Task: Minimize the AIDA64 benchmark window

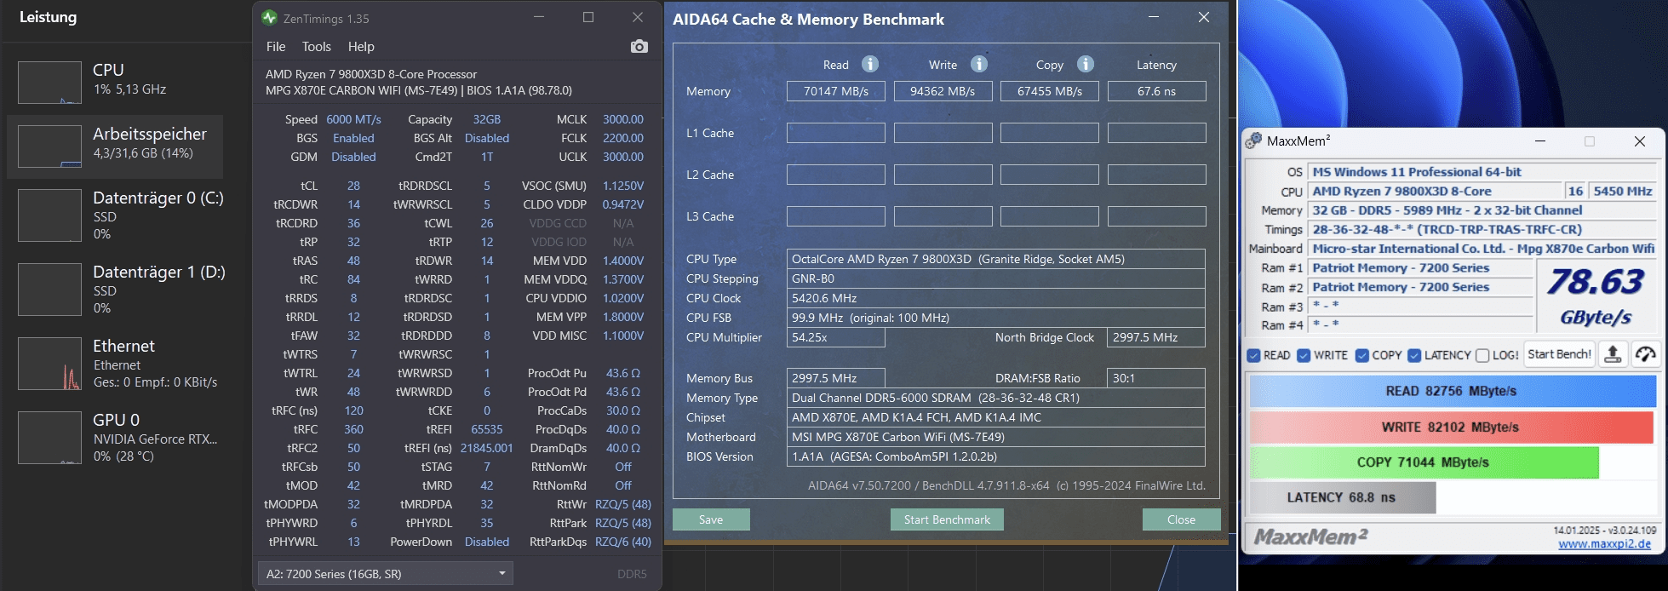Action: click(x=1154, y=17)
